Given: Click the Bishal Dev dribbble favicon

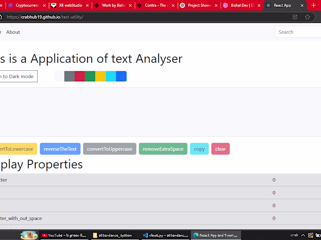Looking at the screenshot, I should 226,5.
